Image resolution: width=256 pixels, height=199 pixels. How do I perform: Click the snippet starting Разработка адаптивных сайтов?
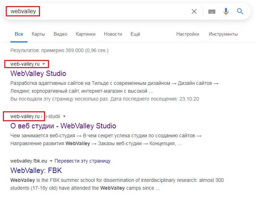(114, 87)
